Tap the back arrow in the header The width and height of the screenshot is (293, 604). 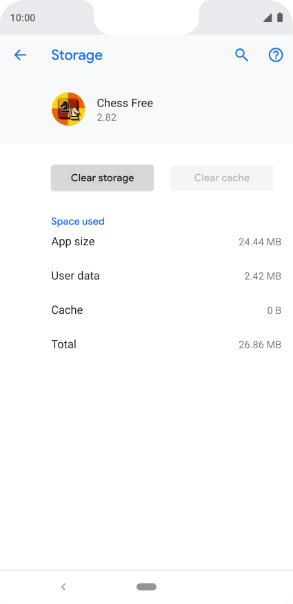point(20,55)
